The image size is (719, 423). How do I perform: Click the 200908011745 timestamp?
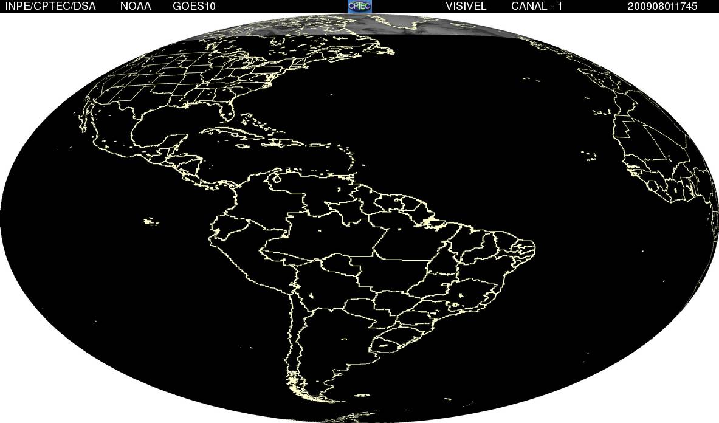point(662,7)
